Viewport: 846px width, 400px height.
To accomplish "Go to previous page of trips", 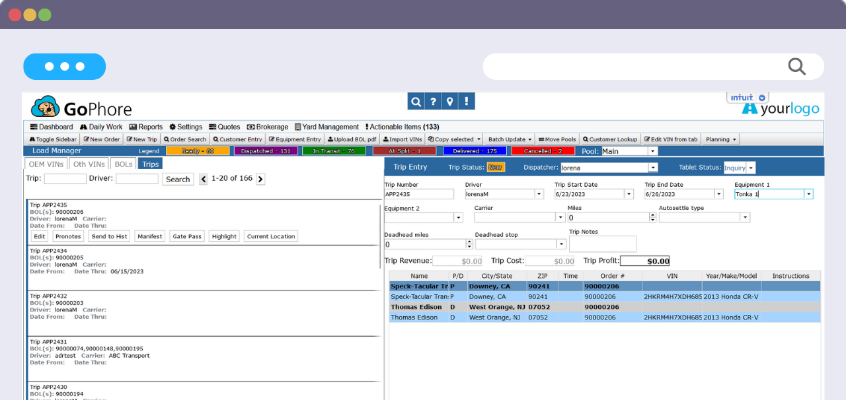I will pos(204,179).
